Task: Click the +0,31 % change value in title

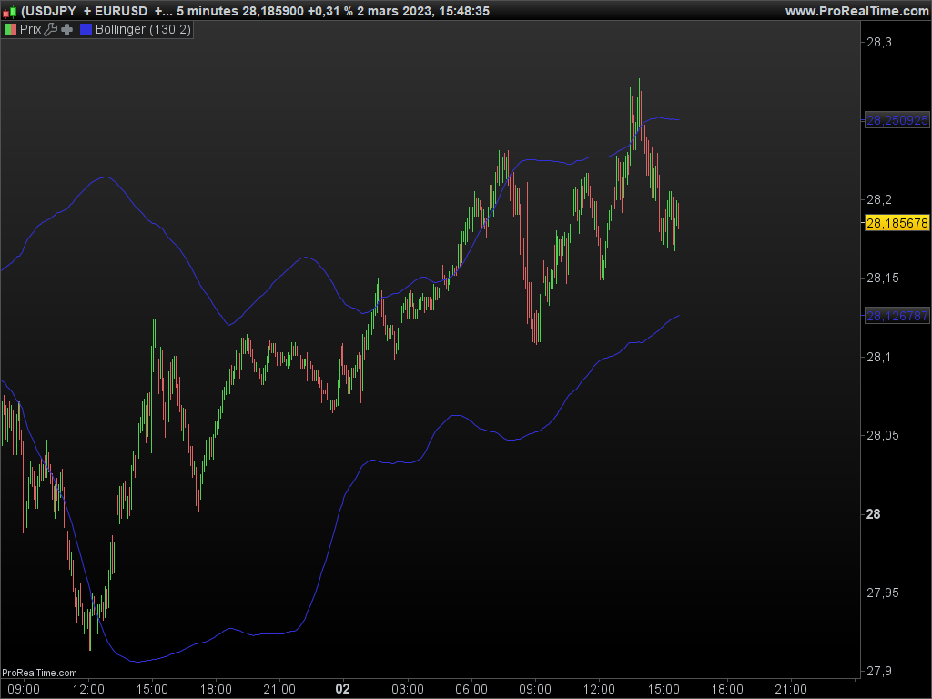Action: [x=330, y=11]
